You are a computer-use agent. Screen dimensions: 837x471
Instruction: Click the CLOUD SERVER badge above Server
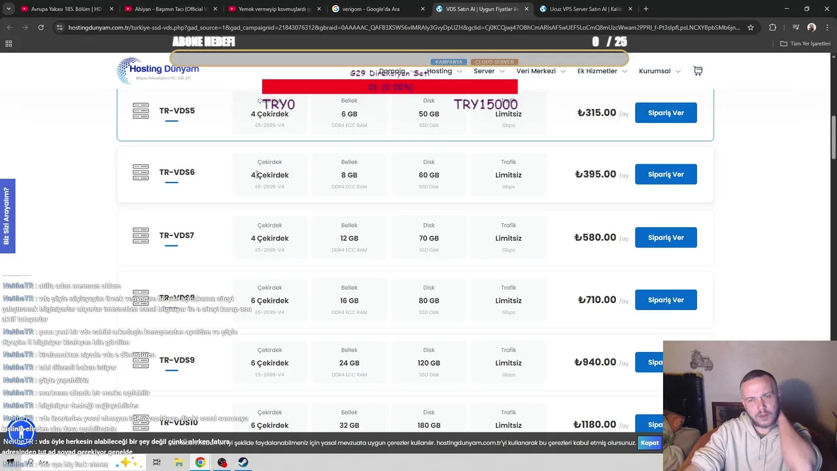pos(494,62)
